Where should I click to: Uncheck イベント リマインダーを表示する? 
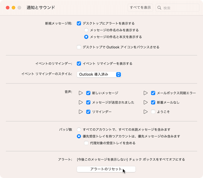pyautogui.click(x=79, y=63)
